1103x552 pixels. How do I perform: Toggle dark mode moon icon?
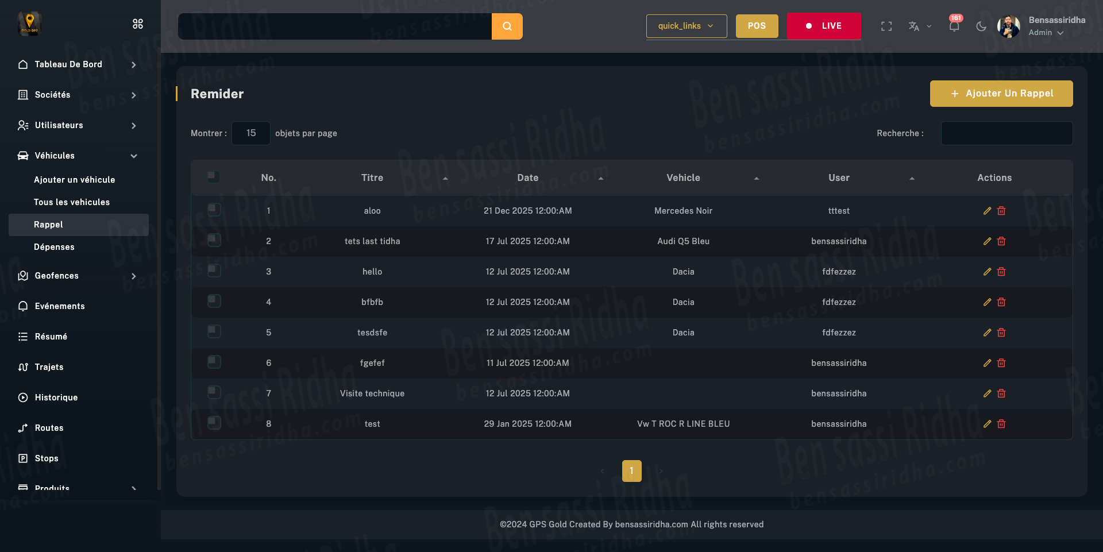981,26
